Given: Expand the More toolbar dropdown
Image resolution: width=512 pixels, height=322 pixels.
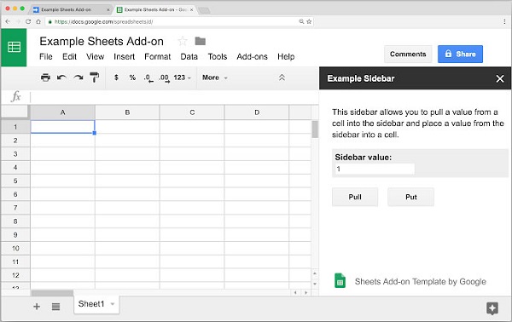Looking at the screenshot, I should (215, 78).
